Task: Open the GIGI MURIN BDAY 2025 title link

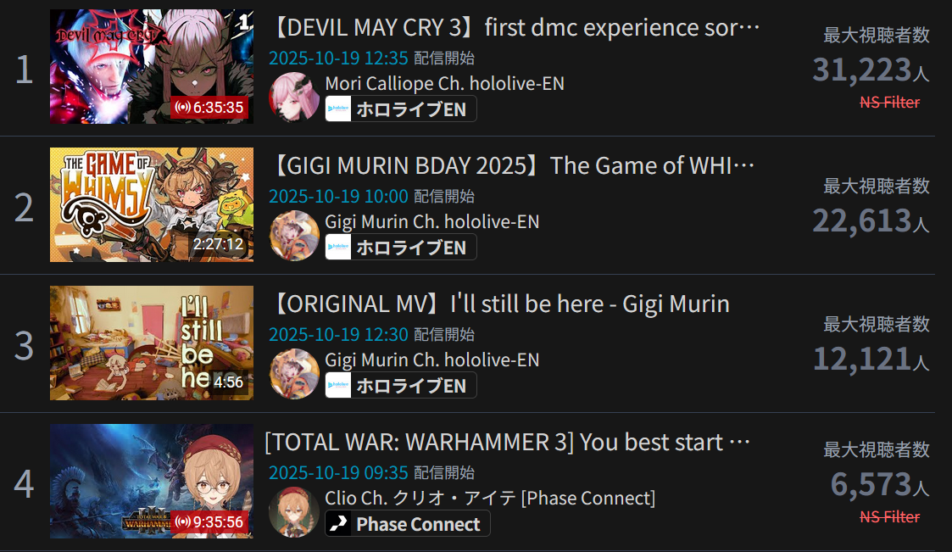Action: [512, 166]
